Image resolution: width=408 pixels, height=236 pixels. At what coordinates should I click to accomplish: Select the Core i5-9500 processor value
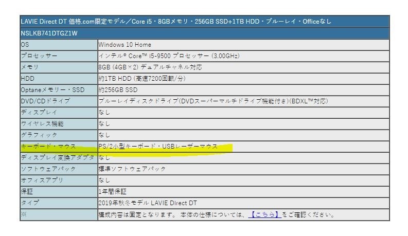click(169, 56)
